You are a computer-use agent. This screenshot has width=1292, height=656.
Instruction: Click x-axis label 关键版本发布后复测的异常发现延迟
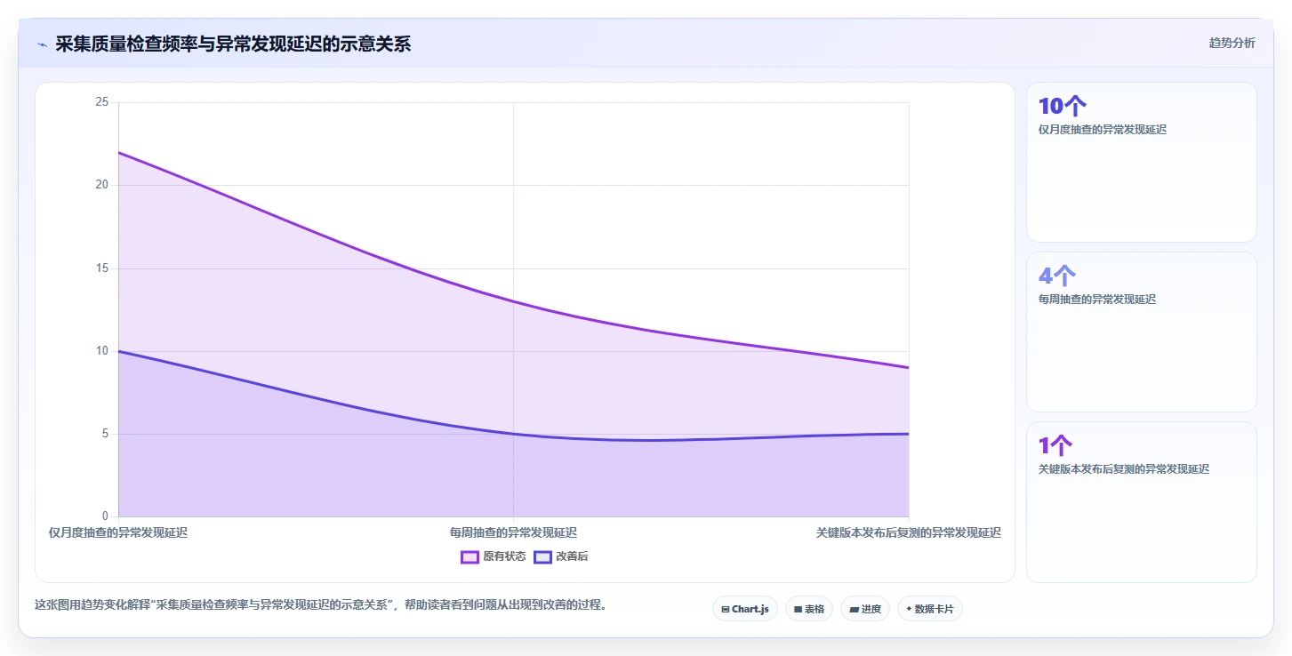point(909,532)
